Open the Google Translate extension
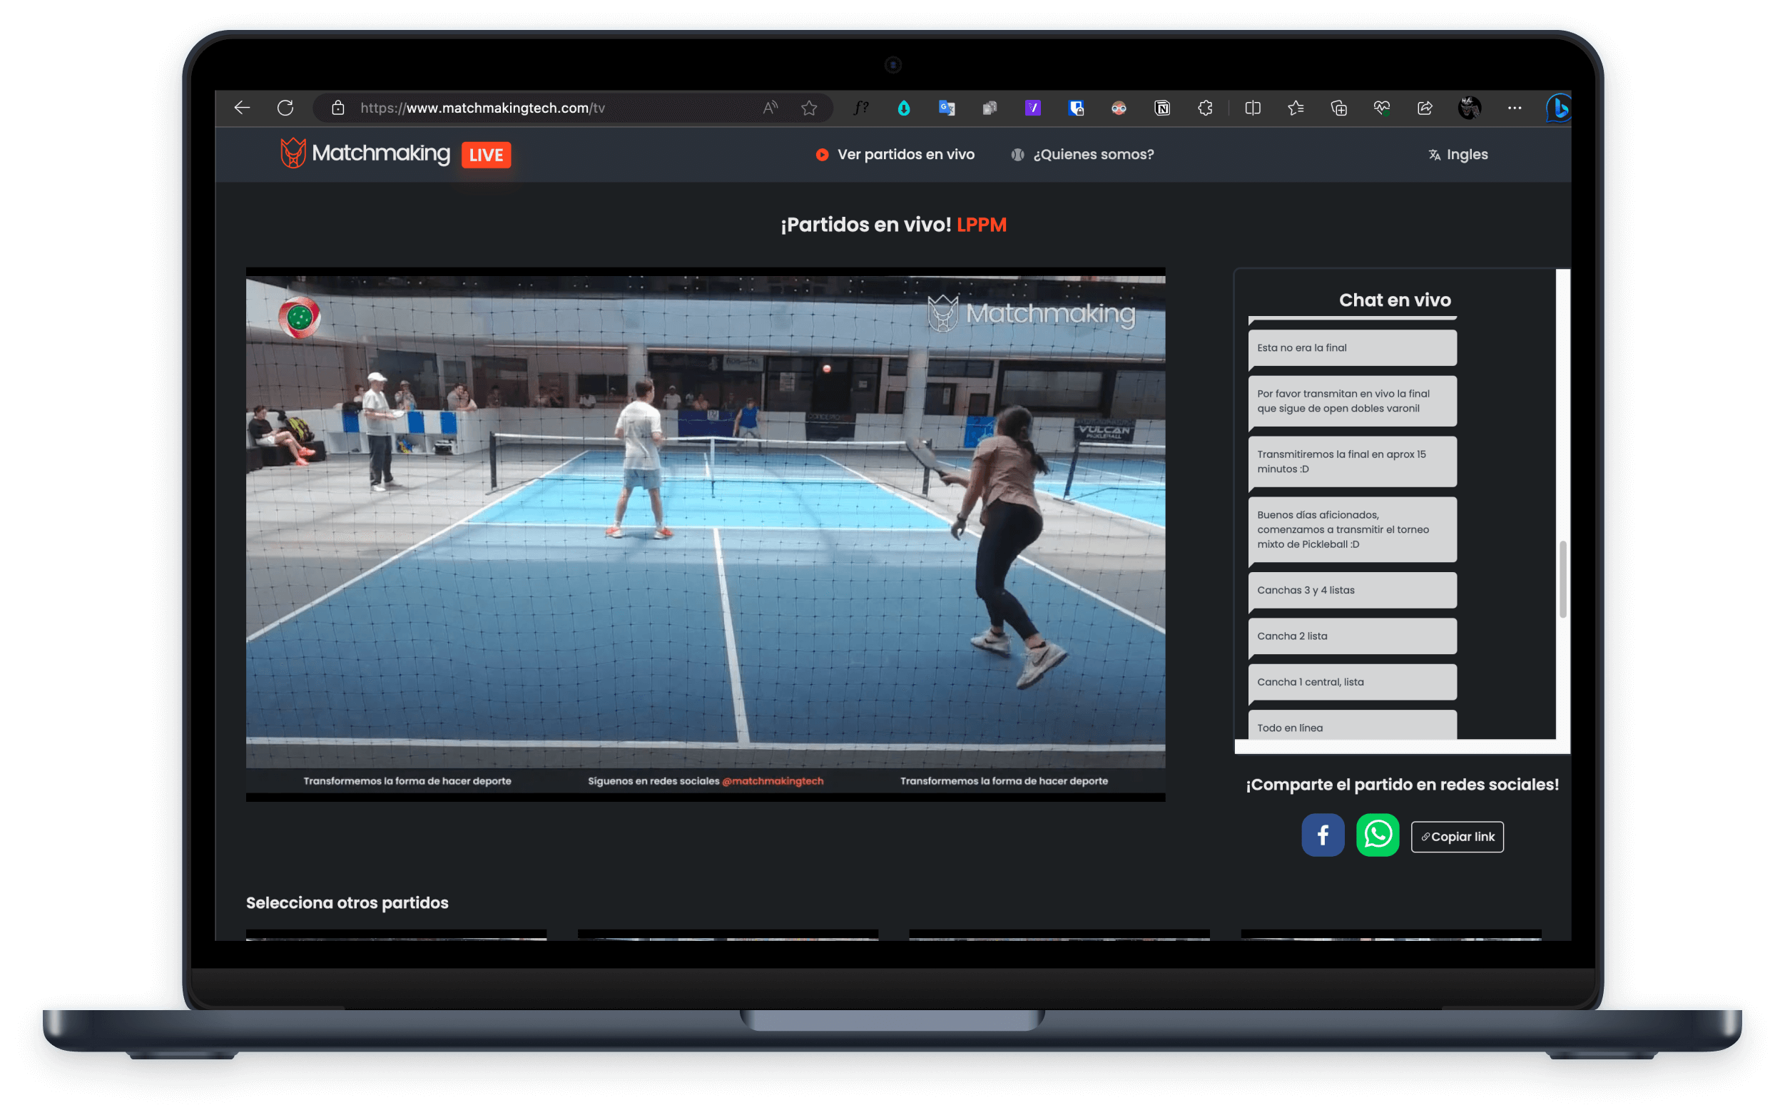Viewport: 1785px width, 1115px height. [x=947, y=108]
